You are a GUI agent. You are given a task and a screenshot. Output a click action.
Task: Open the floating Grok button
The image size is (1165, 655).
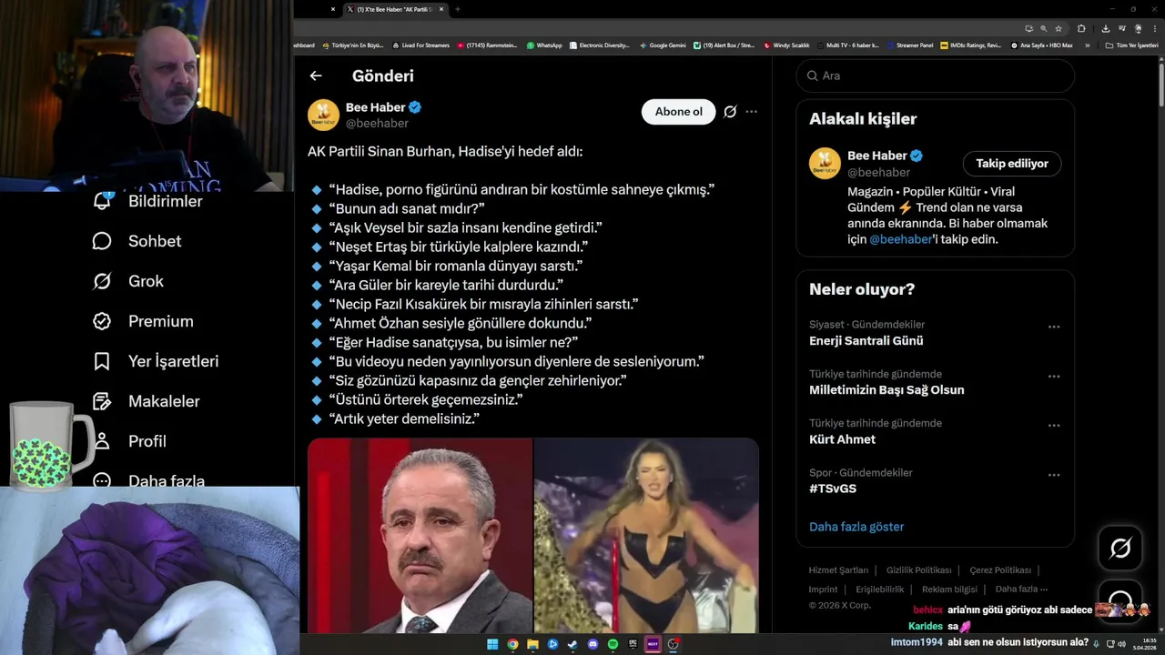pyautogui.click(x=1120, y=548)
